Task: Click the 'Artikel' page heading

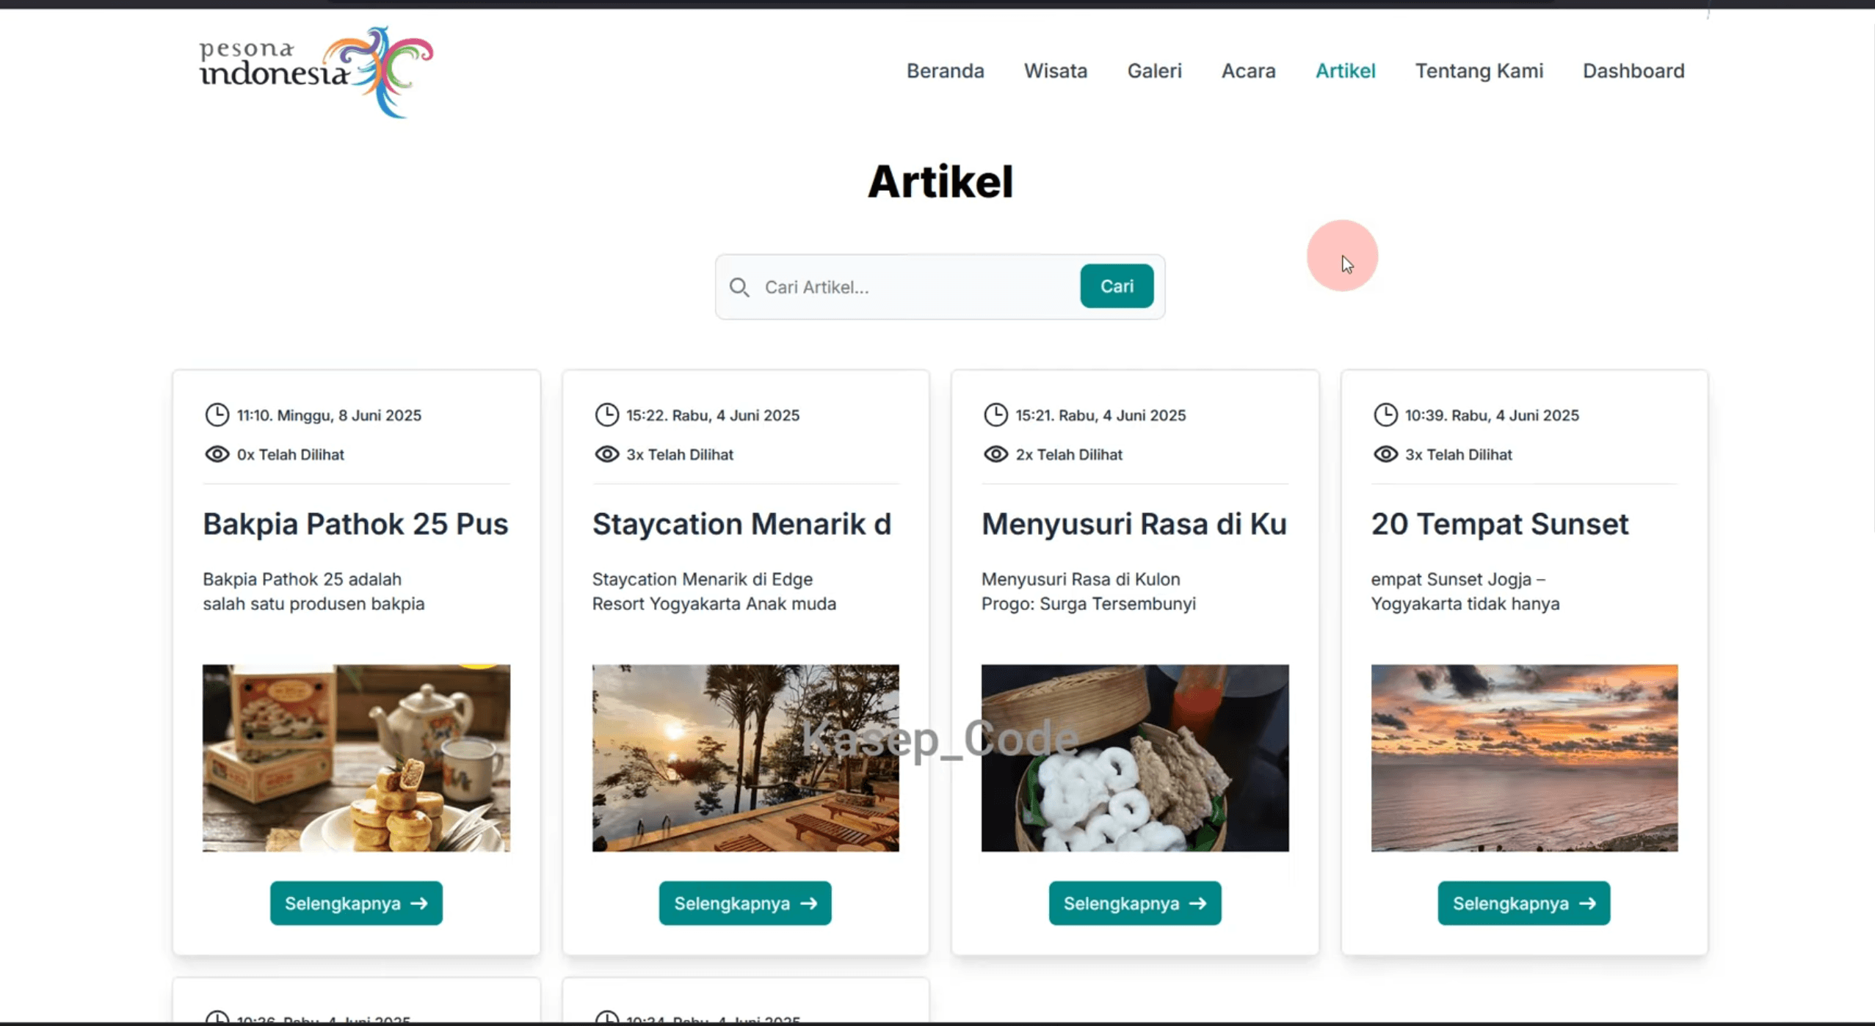Action: (940, 181)
